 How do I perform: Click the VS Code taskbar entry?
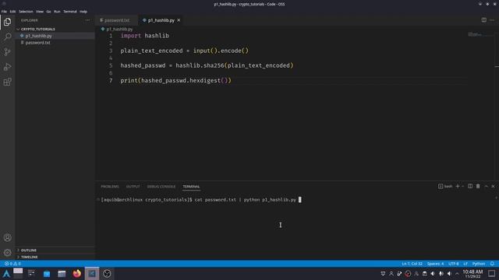92,274
